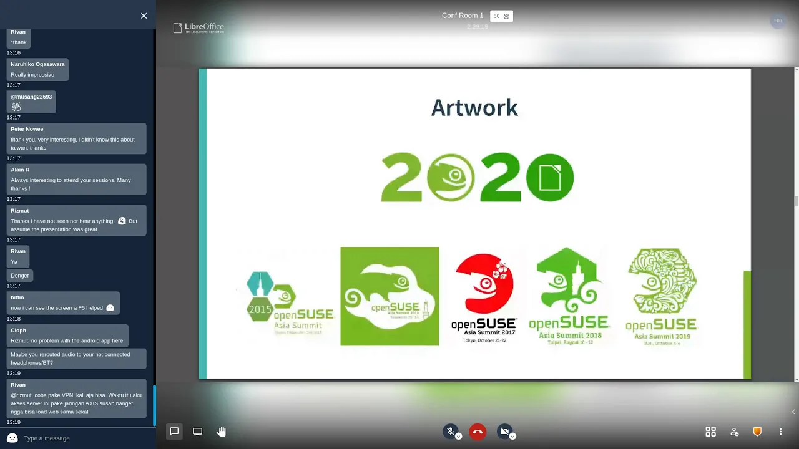Click the red openSUSE Asia Summit 2017 logo
Screen dimensions: 799x449
point(484,298)
